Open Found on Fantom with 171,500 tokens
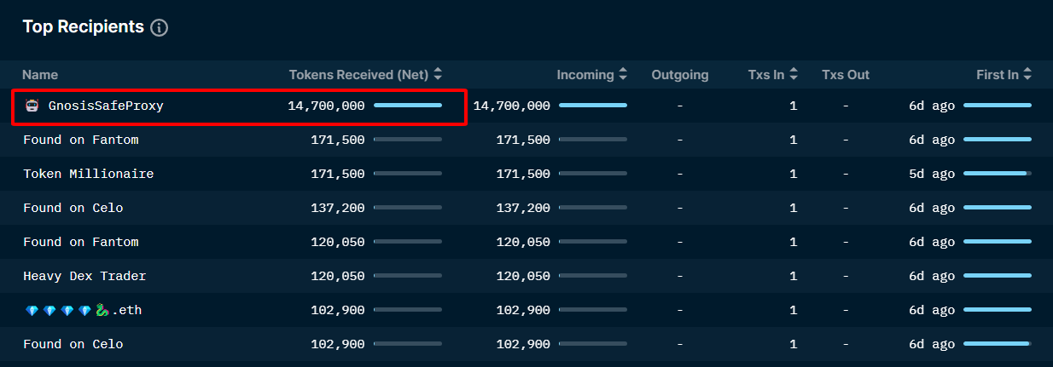The image size is (1053, 367). 81,140
